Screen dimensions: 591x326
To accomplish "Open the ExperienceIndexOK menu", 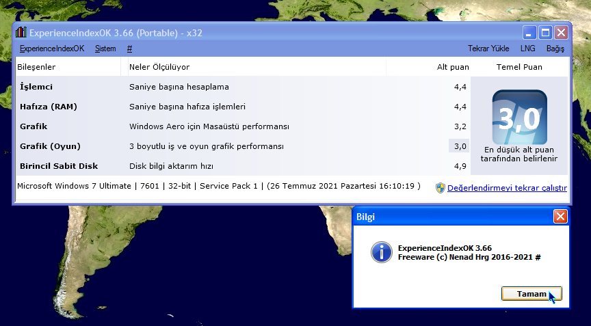I will [x=52, y=49].
